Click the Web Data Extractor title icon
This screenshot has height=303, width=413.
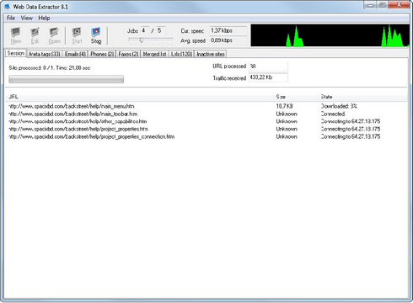click(x=7, y=7)
